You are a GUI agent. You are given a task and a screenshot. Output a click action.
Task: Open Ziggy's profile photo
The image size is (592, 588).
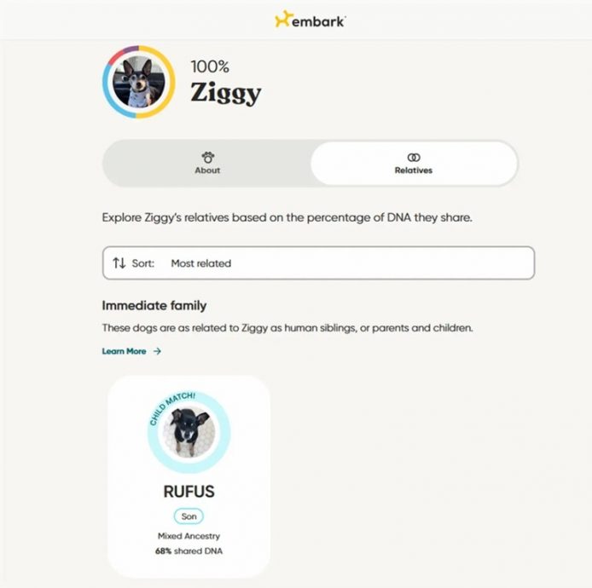pos(138,82)
